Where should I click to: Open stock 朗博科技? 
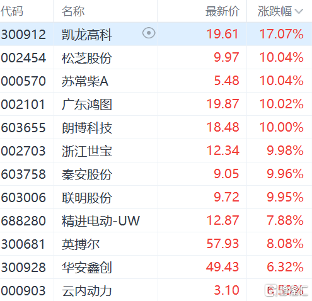pos(87,128)
